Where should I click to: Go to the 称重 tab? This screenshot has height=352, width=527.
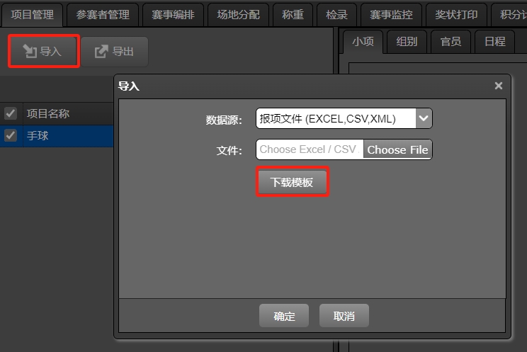pos(293,15)
